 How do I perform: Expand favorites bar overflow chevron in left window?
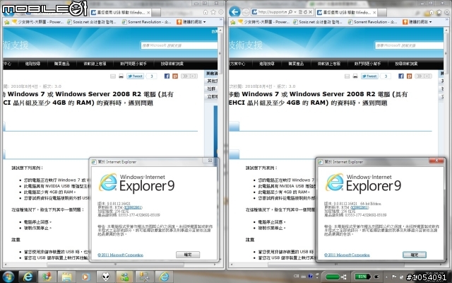(x=221, y=20)
